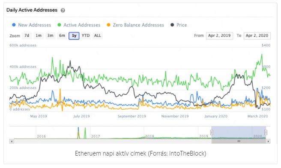Click the horizontal scrollbar thumb

(x=239, y=141)
